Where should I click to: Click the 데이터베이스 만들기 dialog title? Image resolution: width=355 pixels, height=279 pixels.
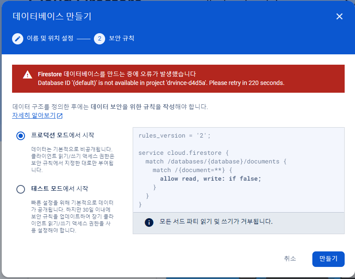pyautogui.click(x=52, y=16)
